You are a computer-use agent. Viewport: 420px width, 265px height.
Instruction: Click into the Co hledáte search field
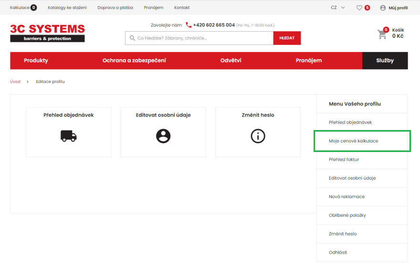(x=199, y=38)
